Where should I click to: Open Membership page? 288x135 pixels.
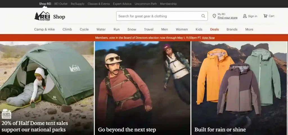pos(168,4)
